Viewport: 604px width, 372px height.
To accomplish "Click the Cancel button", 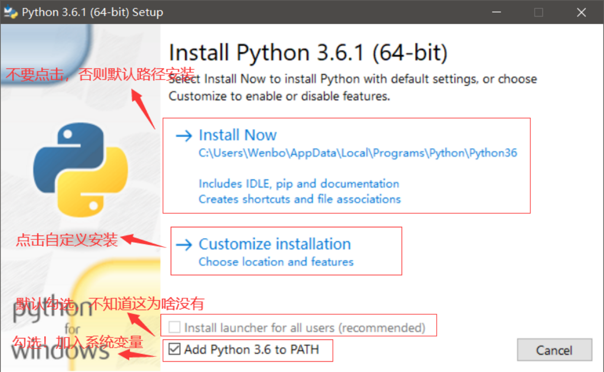I will point(555,350).
